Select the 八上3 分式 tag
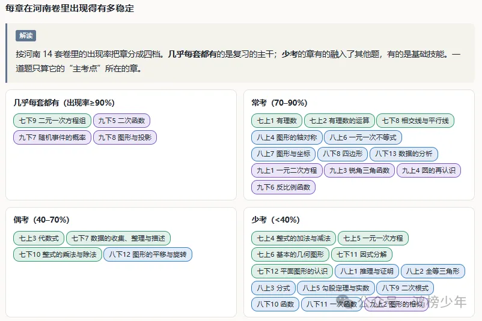The image size is (482, 321). [x=273, y=288]
